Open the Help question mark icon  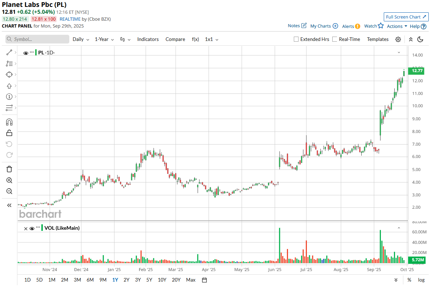tap(423, 26)
